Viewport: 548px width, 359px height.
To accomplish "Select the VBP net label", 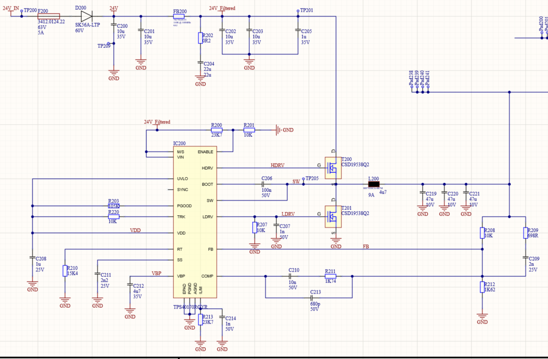I will [x=156, y=273].
